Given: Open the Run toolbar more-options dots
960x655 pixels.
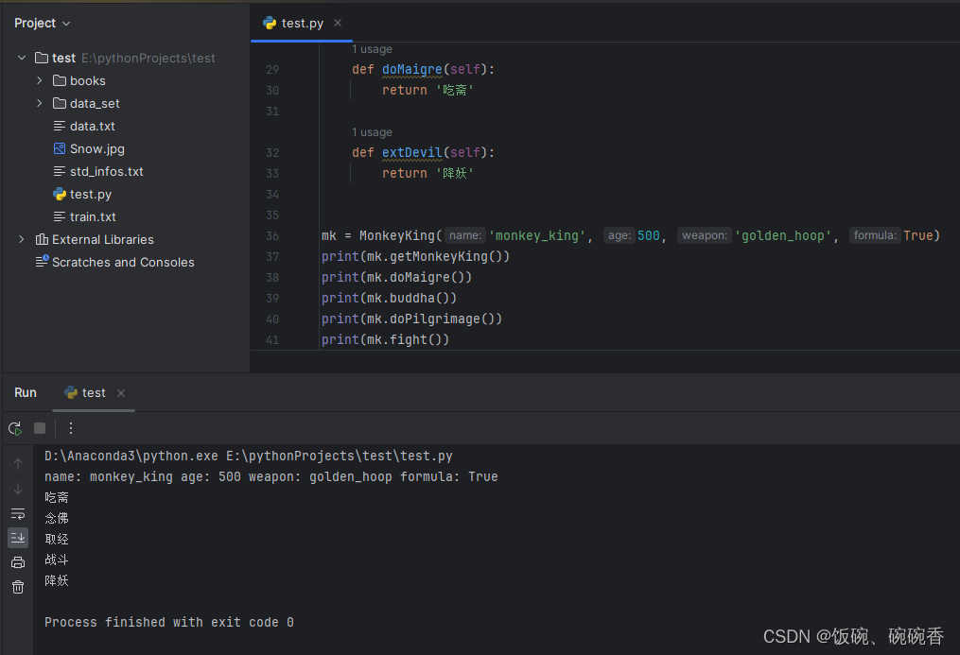Looking at the screenshot, I should (71, 428).
